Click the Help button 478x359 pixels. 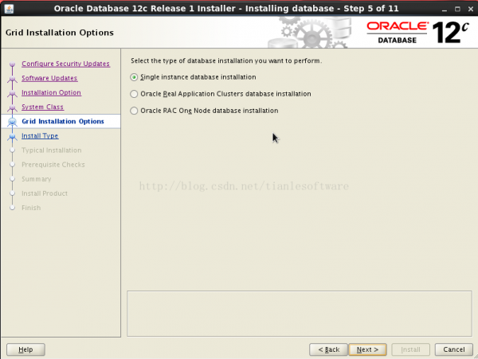pos(26,349)
